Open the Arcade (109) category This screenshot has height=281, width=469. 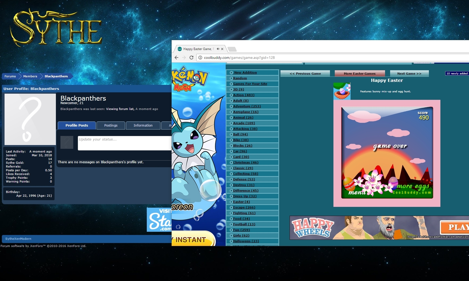(244, 123)
